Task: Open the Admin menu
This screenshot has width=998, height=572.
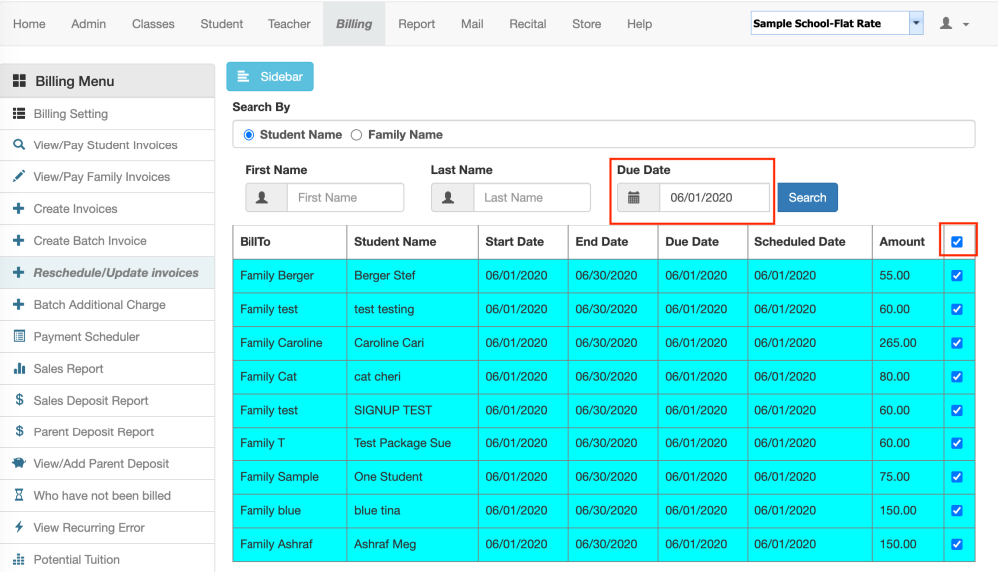Action: tap(89, 24)
